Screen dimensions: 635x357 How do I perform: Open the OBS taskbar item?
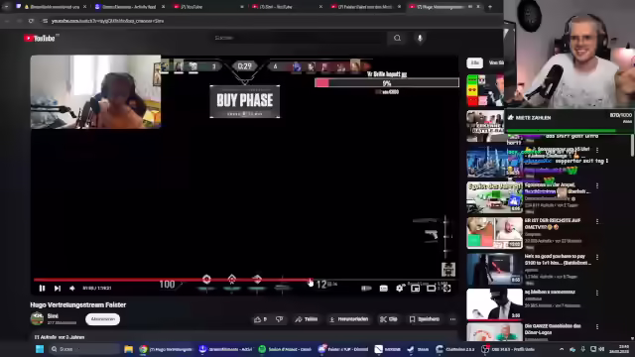508,349
